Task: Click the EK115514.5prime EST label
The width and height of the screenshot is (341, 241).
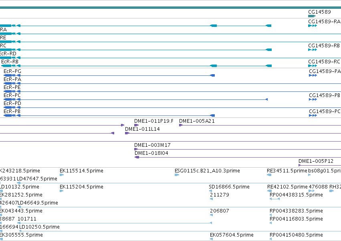Action: point(81,171)
